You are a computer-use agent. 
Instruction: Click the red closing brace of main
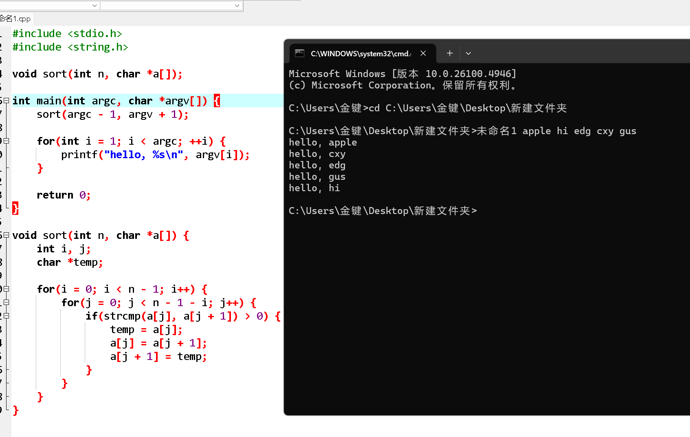[x=15, y=208]
